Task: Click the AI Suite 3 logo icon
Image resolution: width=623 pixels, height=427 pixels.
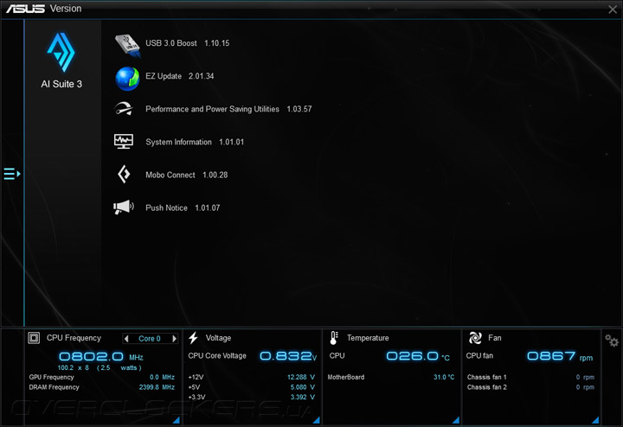Action: [x=61, y=52]
